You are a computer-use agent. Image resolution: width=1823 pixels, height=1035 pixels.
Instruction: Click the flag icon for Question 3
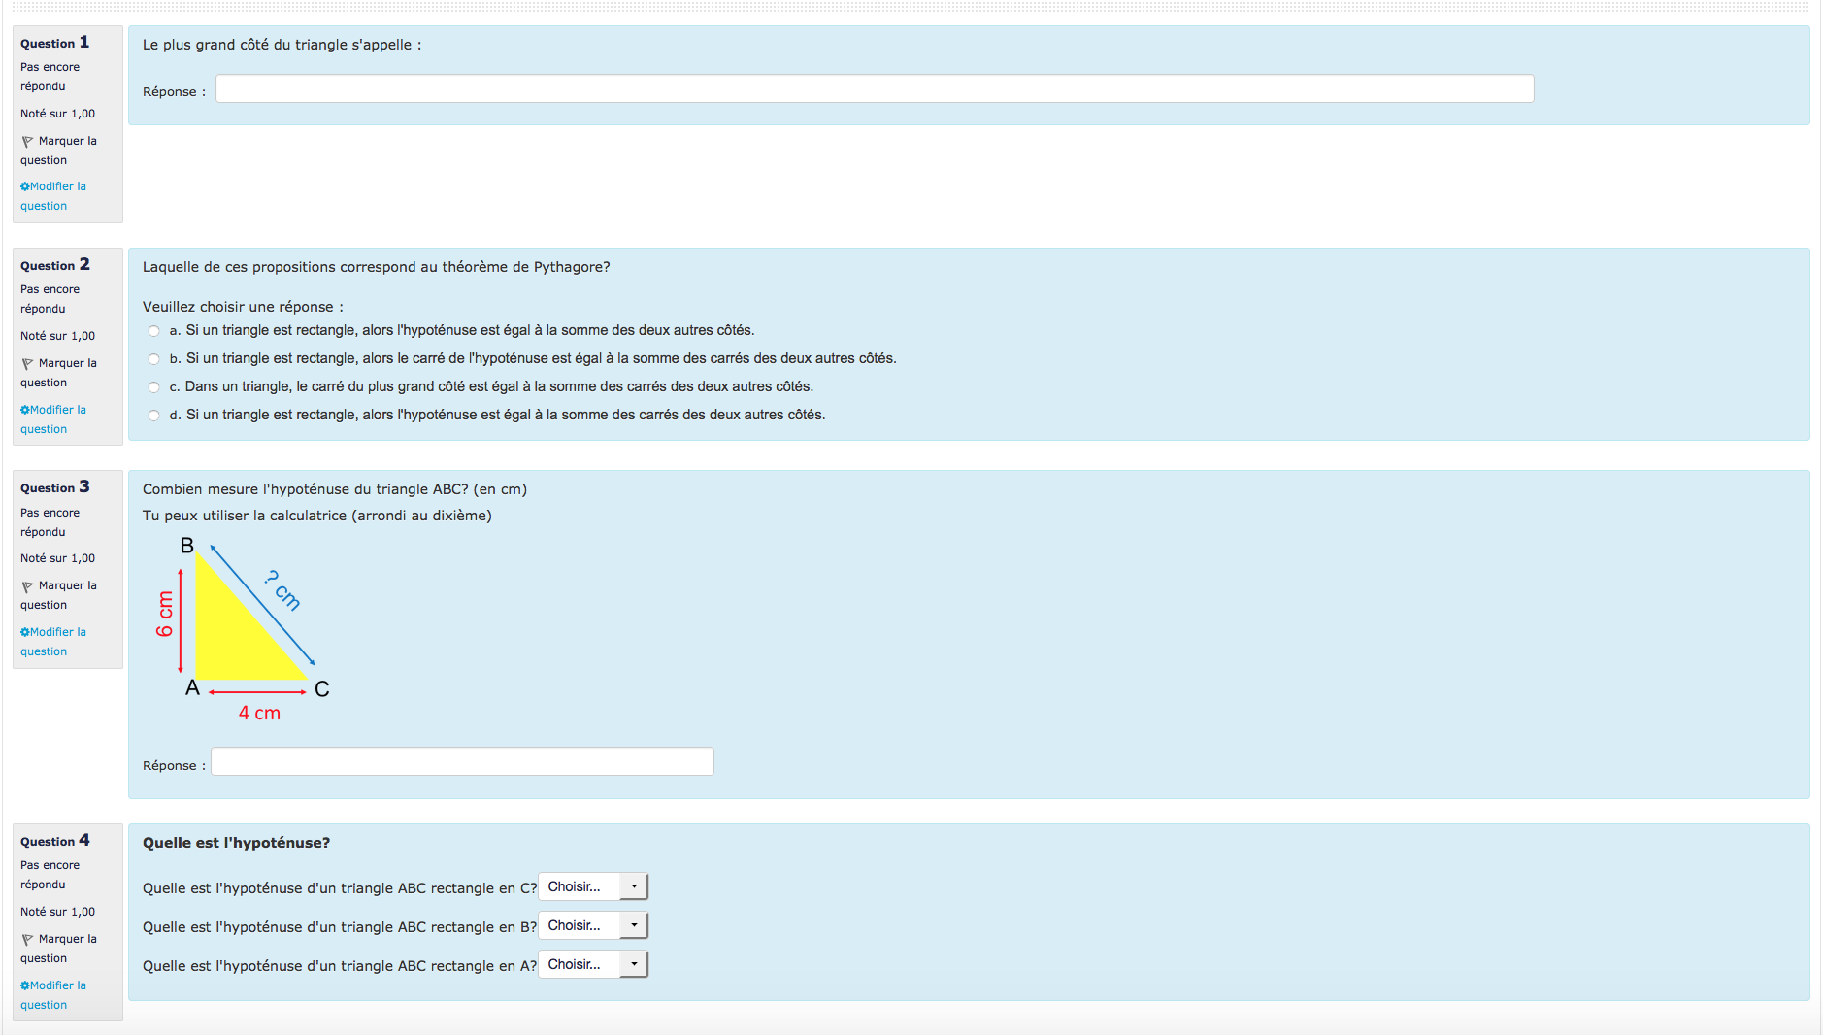pyautogui.click(x=27, y=586)
